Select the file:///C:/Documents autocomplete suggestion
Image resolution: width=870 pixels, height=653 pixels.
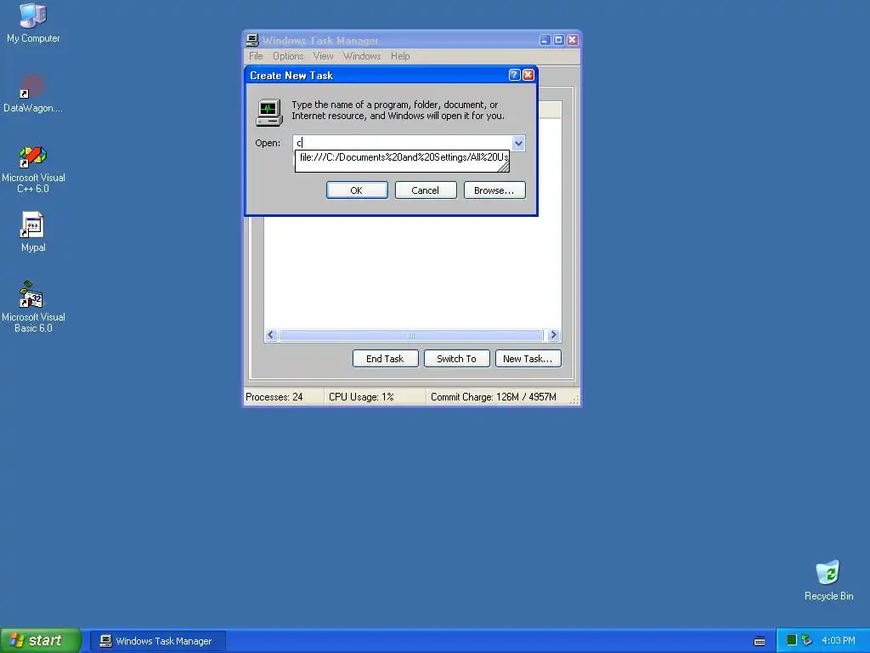[403, 157]
